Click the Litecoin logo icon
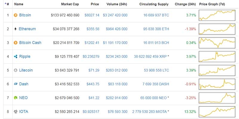Image resolution: width=239 pixels, height=119 pixels. 16,70
